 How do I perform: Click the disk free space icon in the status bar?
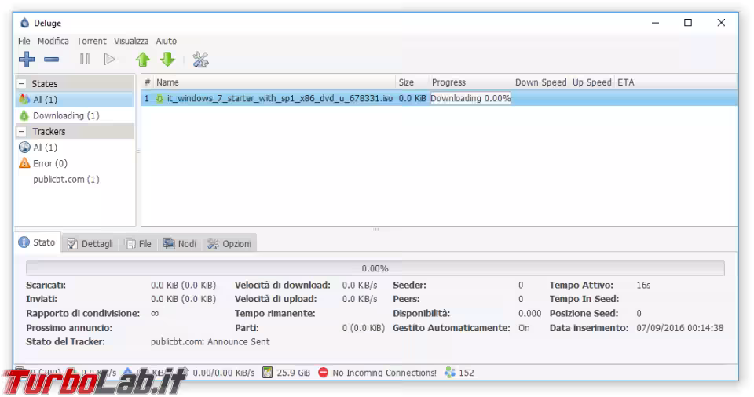coord(267,373)
